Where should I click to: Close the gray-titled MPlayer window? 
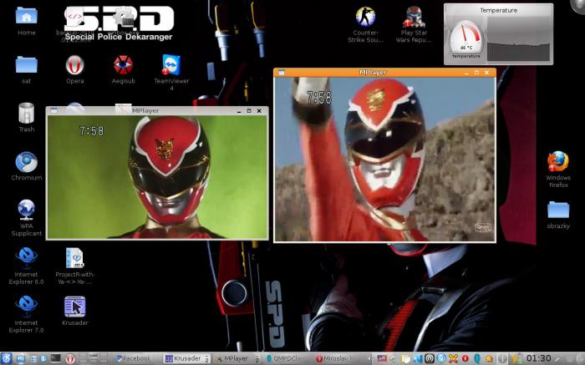(x=259, y=111)
